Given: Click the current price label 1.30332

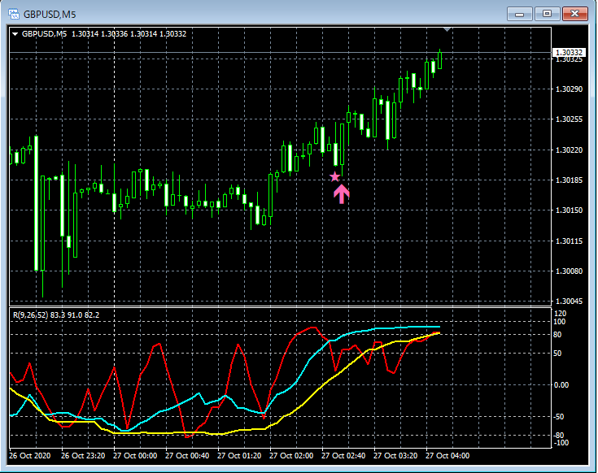Looking at the screenshot, I should pyautogui.click(x=569, y=53).
